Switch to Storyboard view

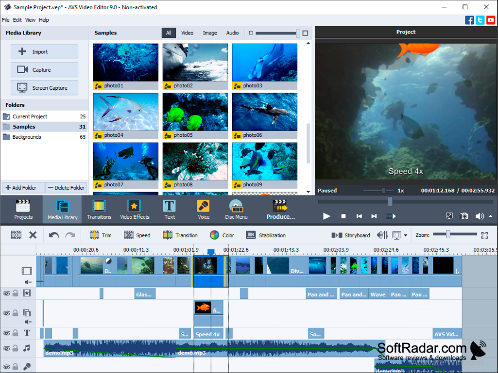tap(351, 235)
